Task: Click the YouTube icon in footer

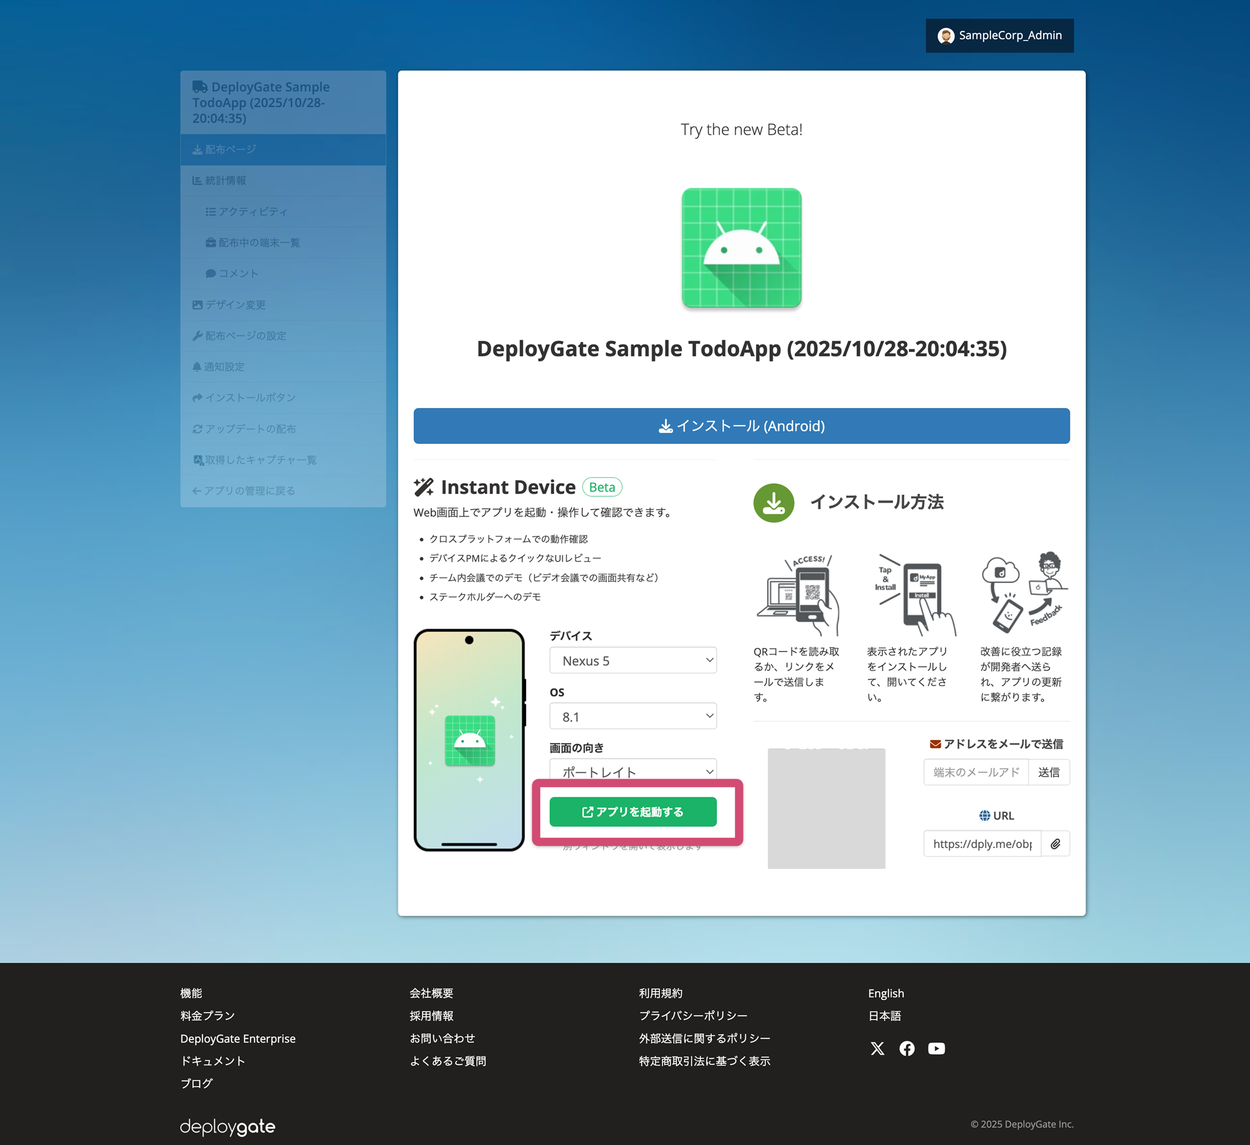Action: pyautogui.click(x=936, y=1048)
